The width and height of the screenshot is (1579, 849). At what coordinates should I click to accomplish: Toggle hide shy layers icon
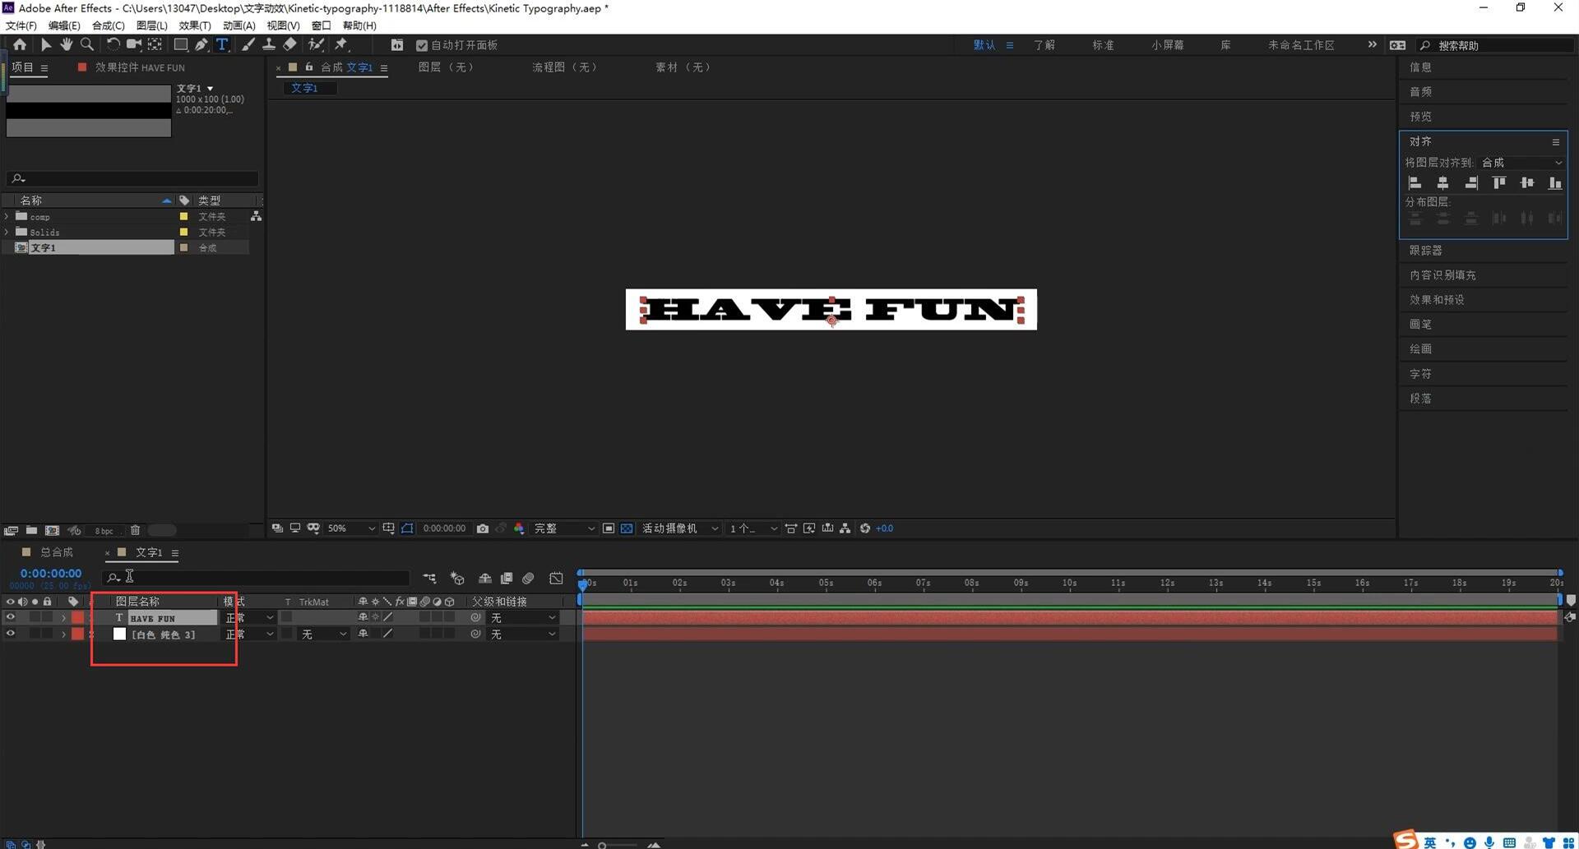(485, 579)
